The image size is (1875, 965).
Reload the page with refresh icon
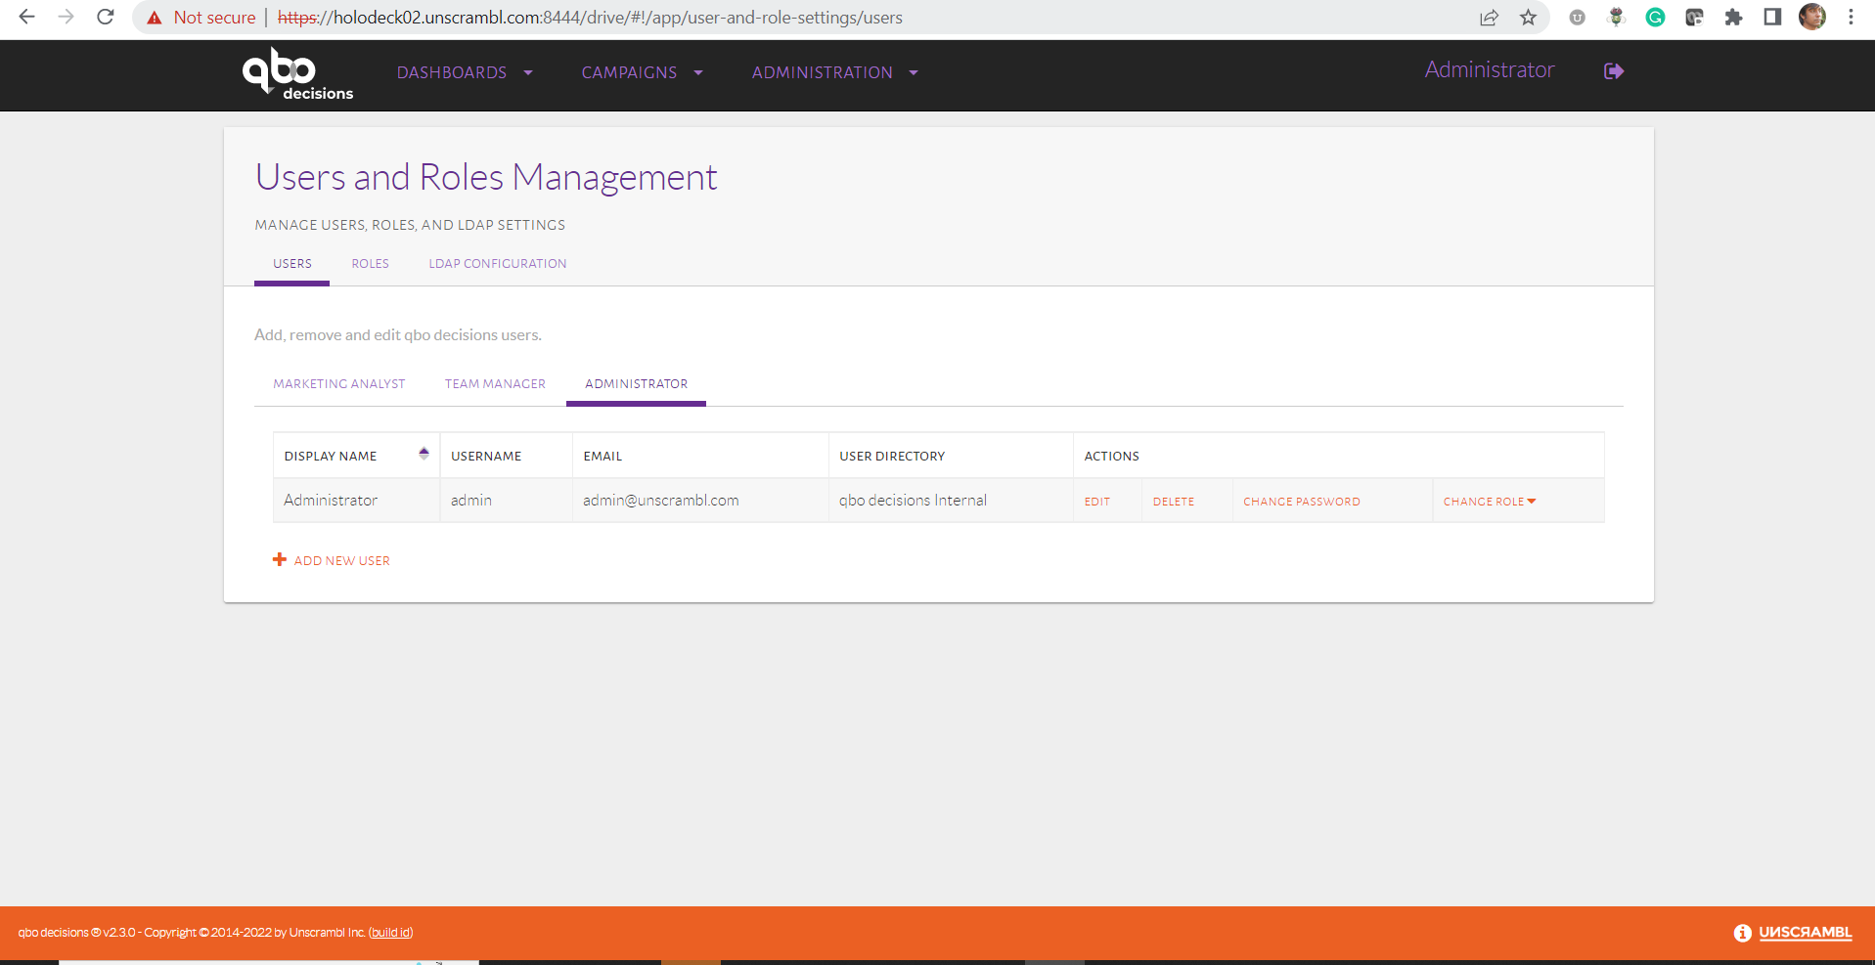[106, 17]
